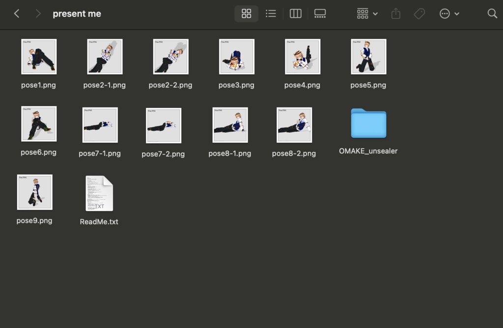Switch to column view
This screenshot has width=503, height=328.
point(295,13)
